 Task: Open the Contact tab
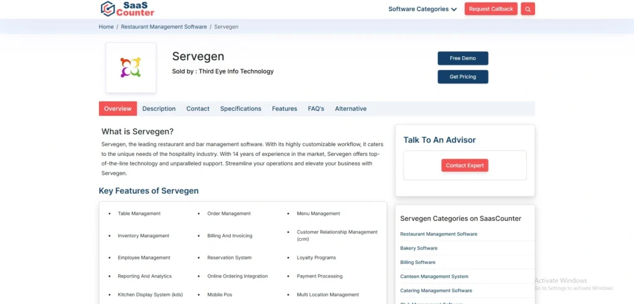[198, 109]
